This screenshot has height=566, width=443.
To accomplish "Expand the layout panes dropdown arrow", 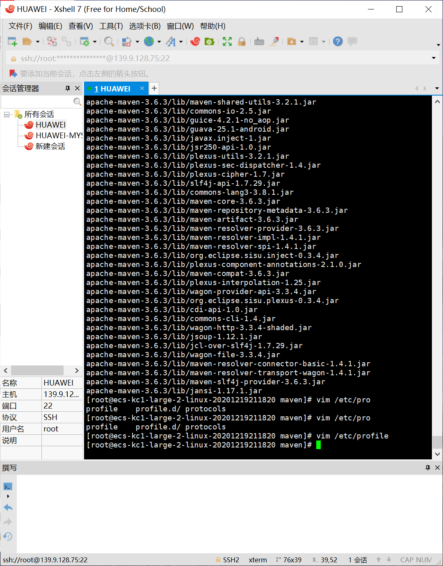I will (324, 42).
